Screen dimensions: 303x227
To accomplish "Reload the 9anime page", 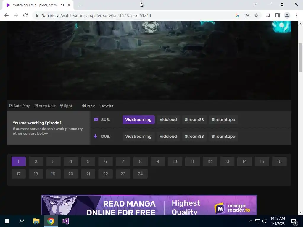I will [25, 15].
